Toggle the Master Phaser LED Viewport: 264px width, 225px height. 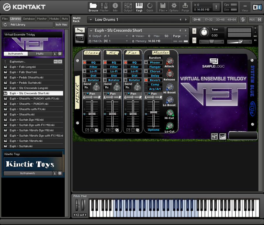coord(146,62)
